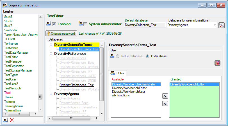Open the Database for user informations dropdown
The width and height of the screenshot is (228, 126).
click(215, 25)
